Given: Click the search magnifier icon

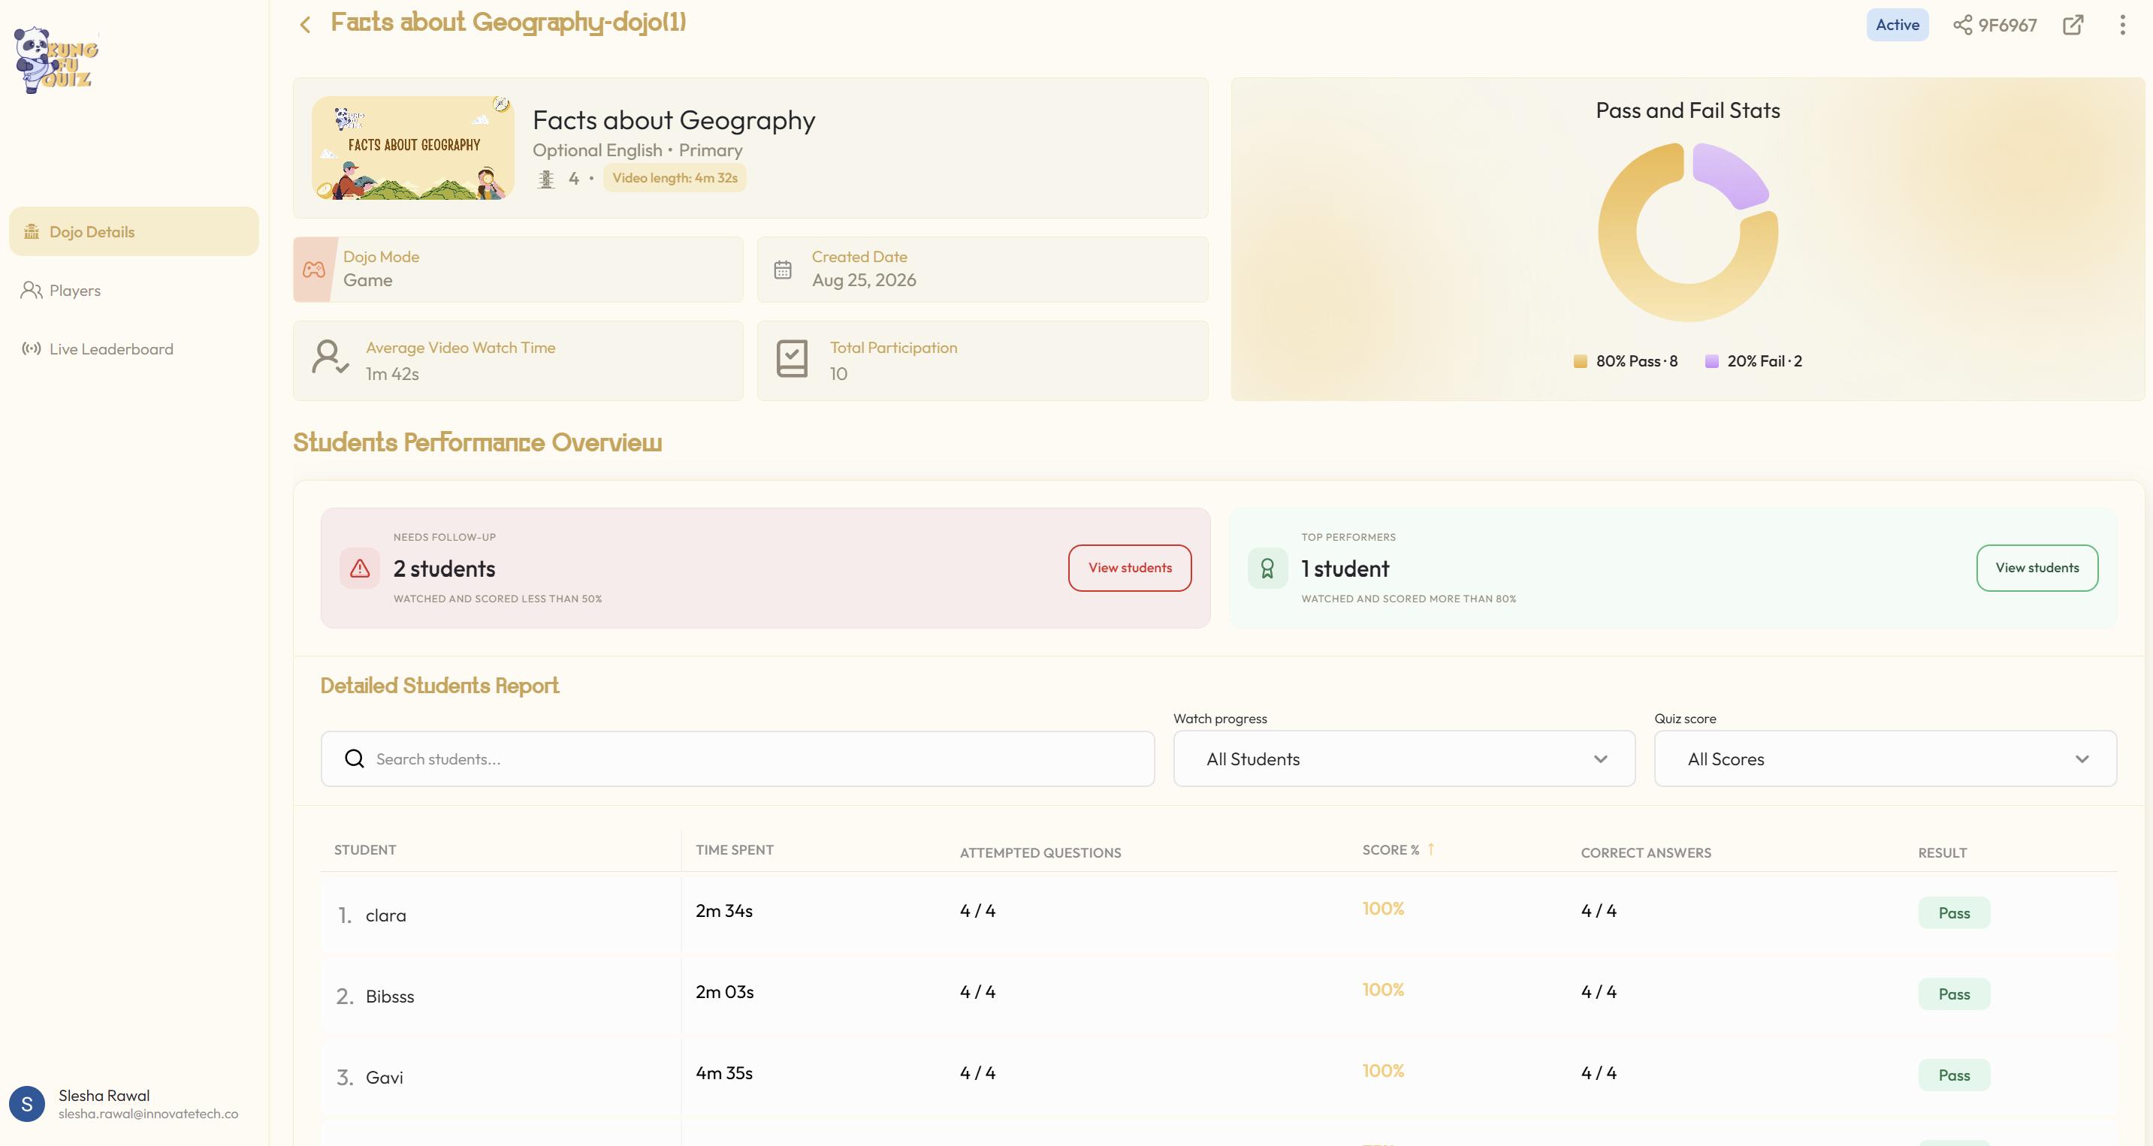Looking at the screenshot, I should (x=355, y=758).
